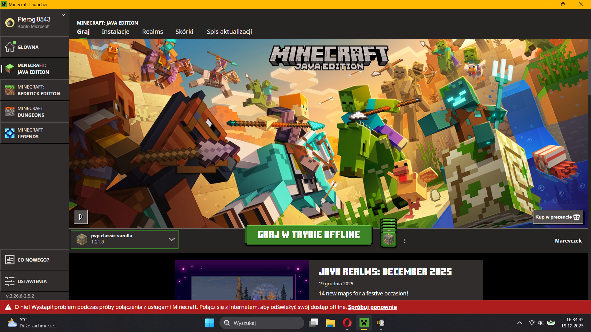This screenshot has width=591, height=332.
Task: Open Java Realms December 2025 news thumbnail
Action: click(242, 280)
